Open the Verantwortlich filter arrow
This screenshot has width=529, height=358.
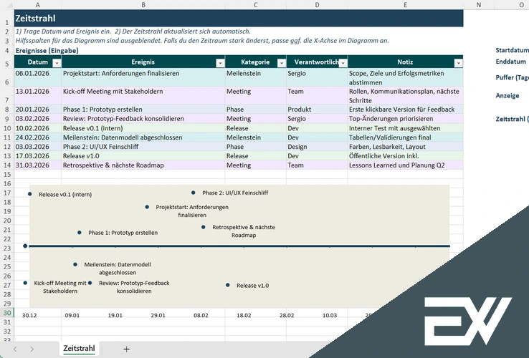click(x=342, y=63)
